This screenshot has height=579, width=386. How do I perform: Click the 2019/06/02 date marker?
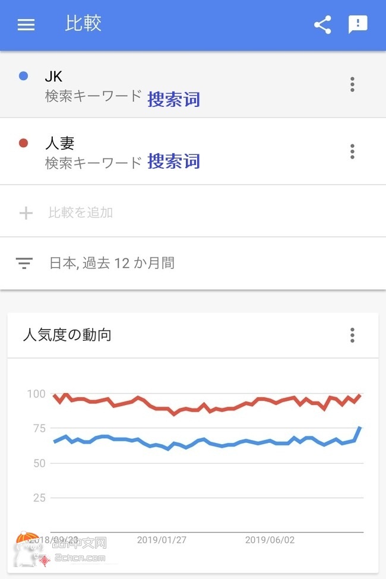coord(270,540)
